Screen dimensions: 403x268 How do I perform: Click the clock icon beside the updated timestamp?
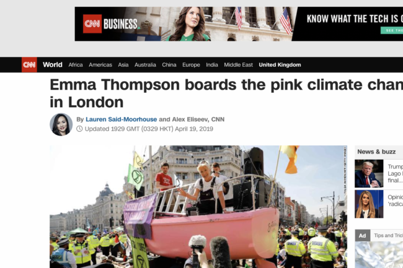pos(79,129)
